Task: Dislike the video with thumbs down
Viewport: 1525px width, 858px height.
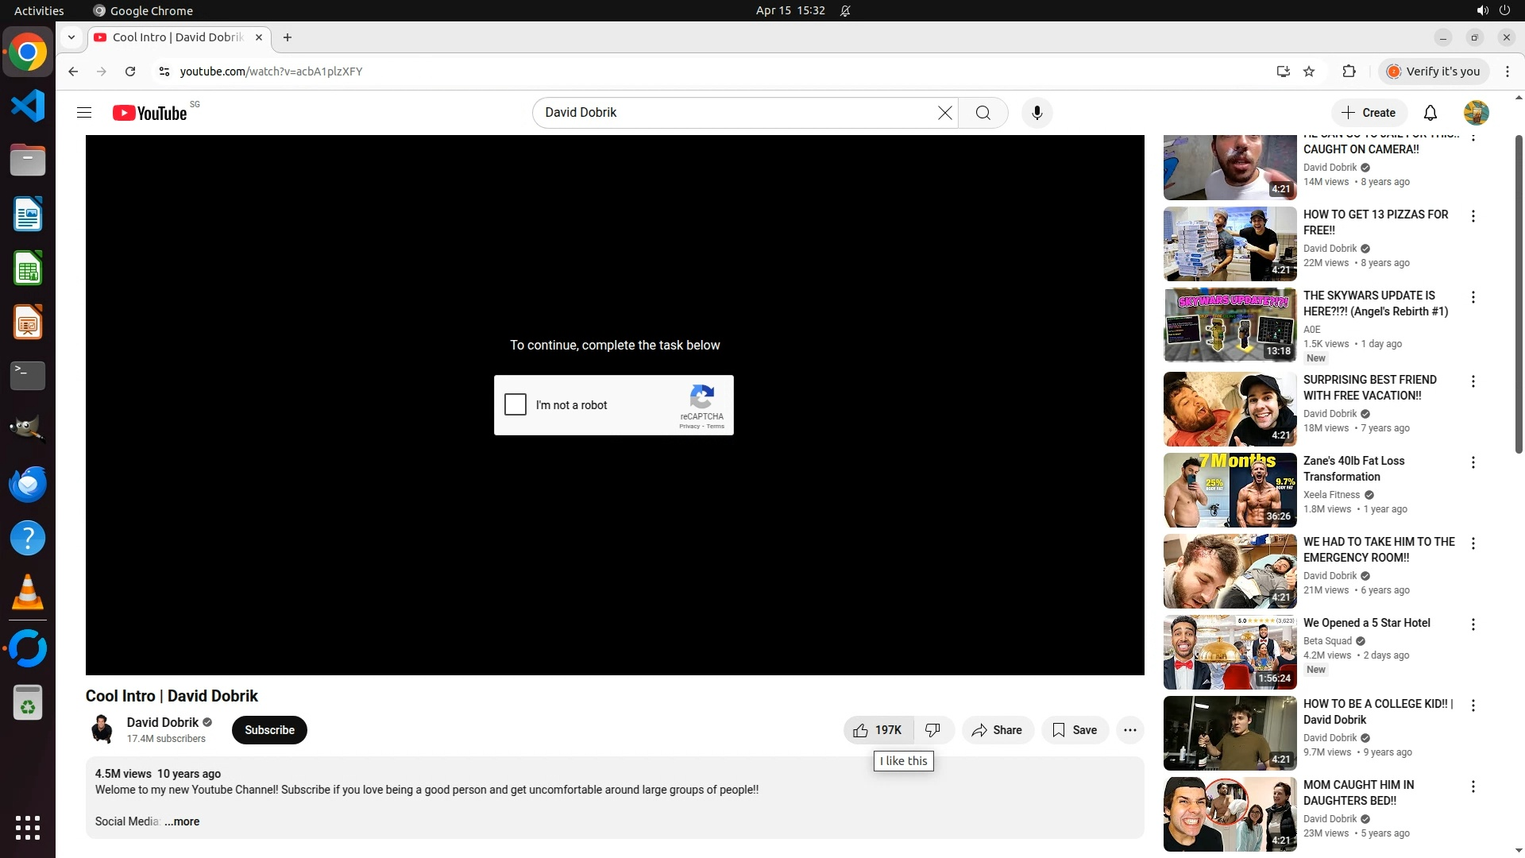Action: click(933, 730)
